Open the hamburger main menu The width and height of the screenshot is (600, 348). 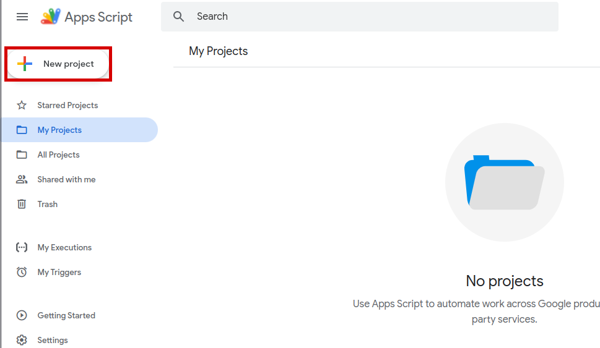22,17
